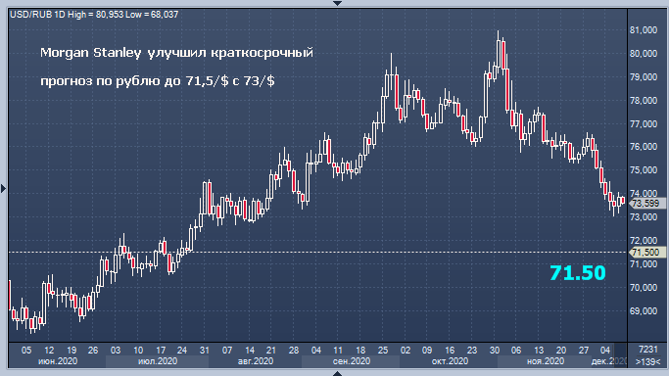
Task: Click the date 05 at axis start
Action: click(26, 351)
